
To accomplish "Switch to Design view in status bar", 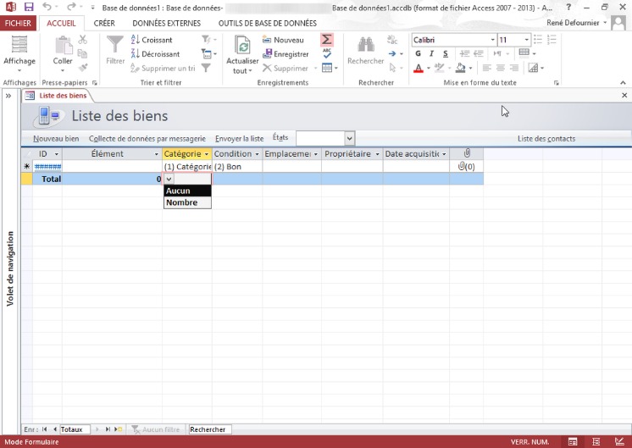I will (619, 442).
